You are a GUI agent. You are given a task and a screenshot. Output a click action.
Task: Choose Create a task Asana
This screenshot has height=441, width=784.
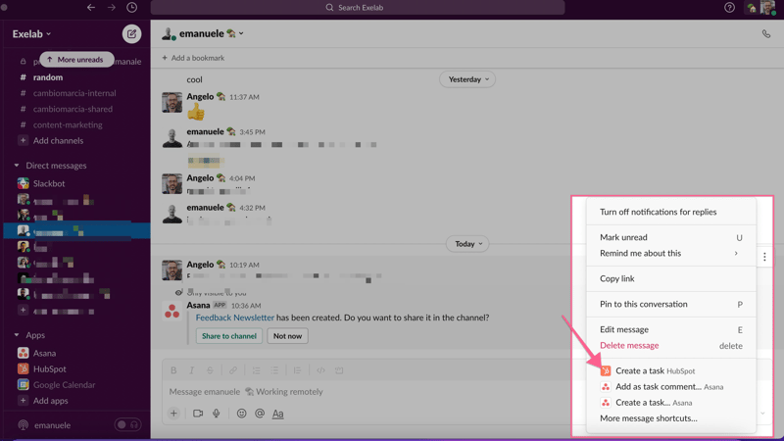[671, 403]
